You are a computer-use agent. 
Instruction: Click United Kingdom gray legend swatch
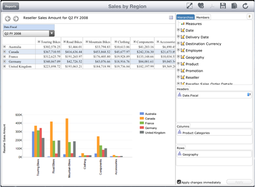click(142, 132)
